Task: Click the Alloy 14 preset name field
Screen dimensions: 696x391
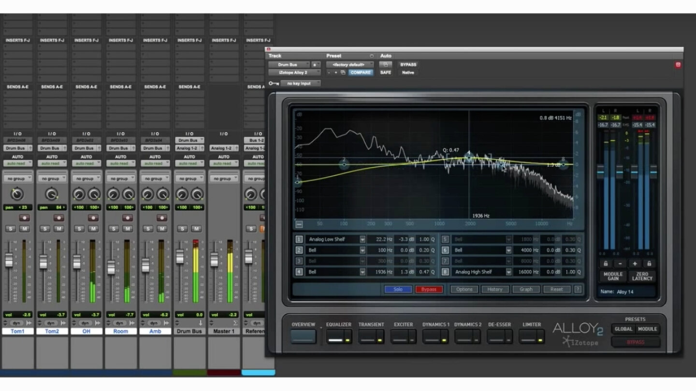Action: 627,292
